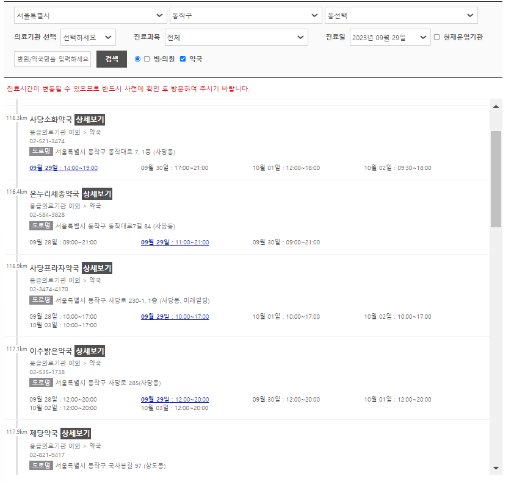This screenshot has width=514, height=482.
Task: Expand the 진료과목 전체 dropdown
Action: (236, 37)
